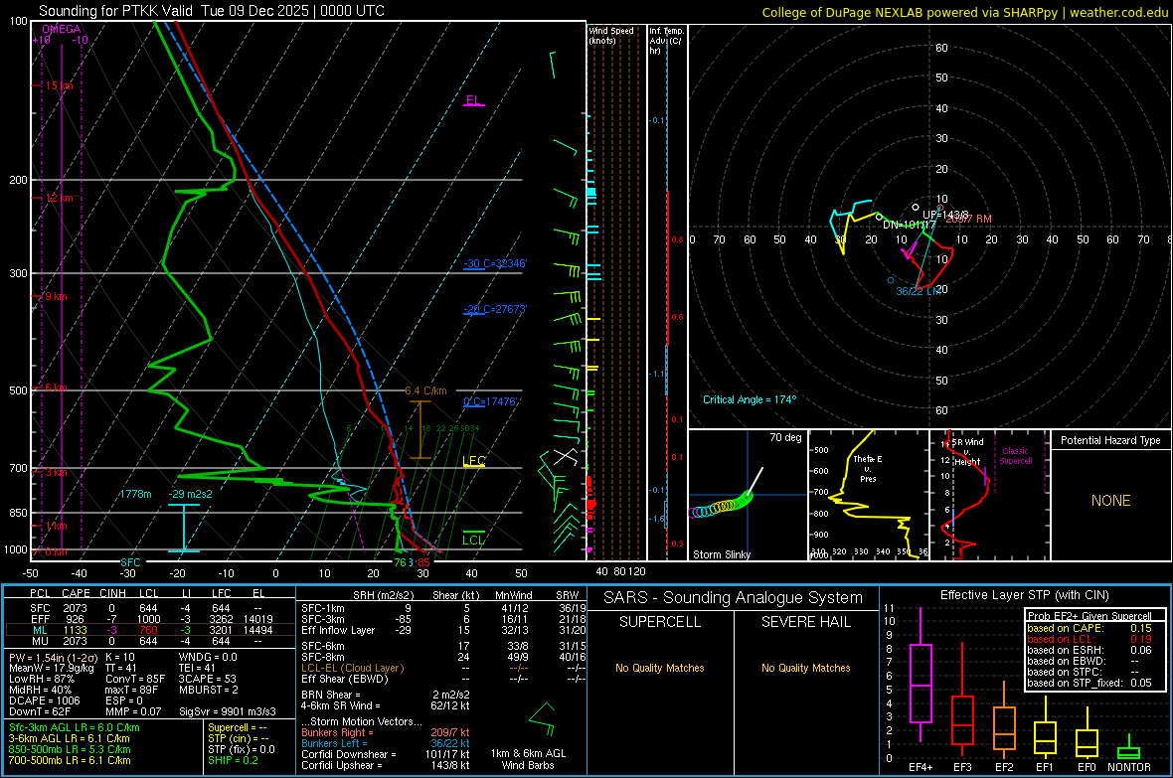
Task: Select the Eff Inflow Layer row
Action: pyautogui.click(x=443, y=630)
